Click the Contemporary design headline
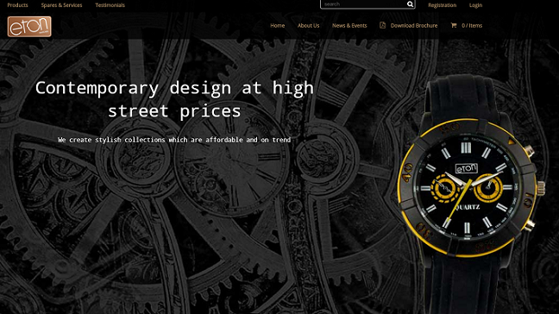 pyautogui.click(x=174, y=99)
